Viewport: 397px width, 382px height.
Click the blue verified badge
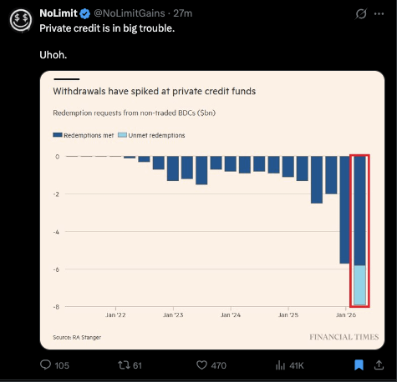[85, 13]
